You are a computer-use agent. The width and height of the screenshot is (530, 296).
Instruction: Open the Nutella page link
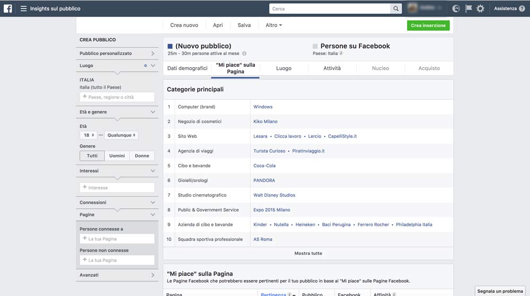pos(281,225)
